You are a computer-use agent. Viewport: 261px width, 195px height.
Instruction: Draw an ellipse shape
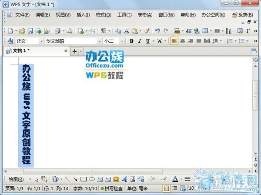[x=92, y=179]
